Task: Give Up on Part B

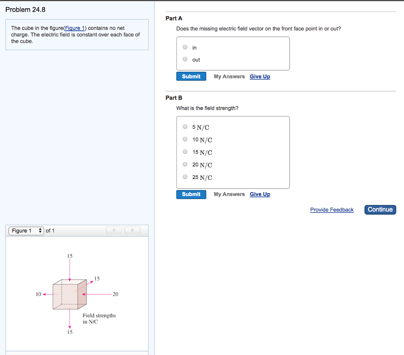Action: point(260,194)
